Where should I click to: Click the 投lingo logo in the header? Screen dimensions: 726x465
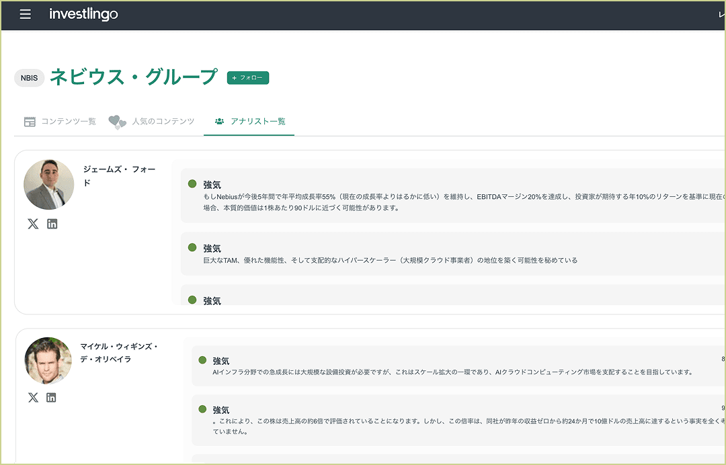[83, 14]
